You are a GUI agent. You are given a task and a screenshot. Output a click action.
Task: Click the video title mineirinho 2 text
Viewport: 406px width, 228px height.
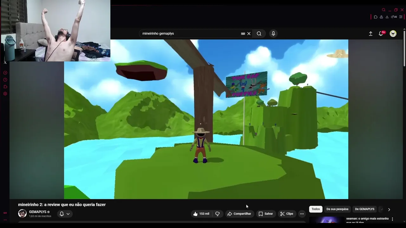point(62,205)
